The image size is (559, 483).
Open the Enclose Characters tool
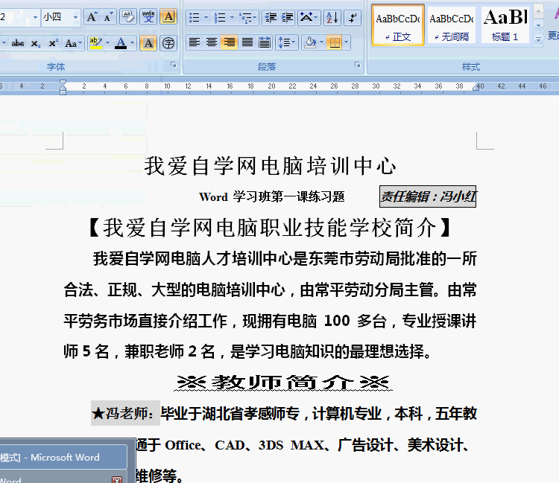(168, 43)
